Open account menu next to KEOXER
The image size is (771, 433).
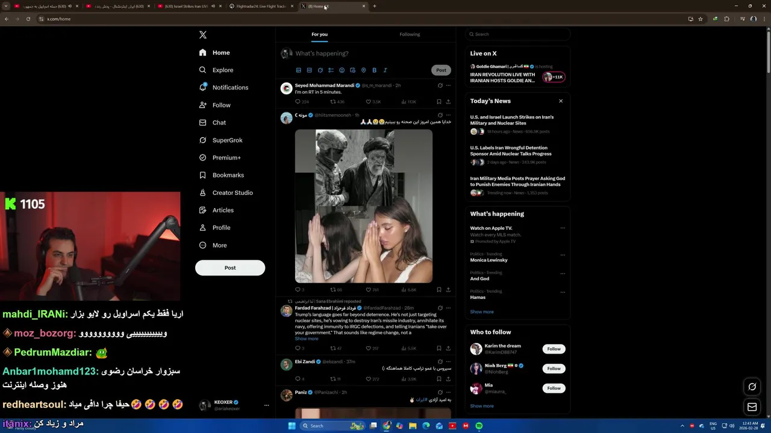[266, 405]
